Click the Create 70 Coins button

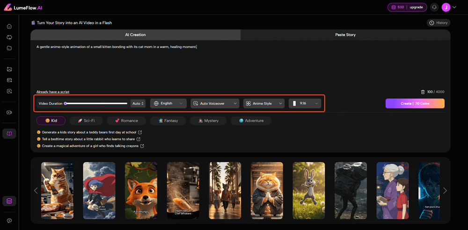415,103
